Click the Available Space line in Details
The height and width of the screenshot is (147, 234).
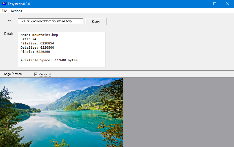click(49, 60)
